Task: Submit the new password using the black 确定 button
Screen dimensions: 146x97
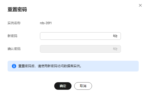Action: tap(63, 86)
